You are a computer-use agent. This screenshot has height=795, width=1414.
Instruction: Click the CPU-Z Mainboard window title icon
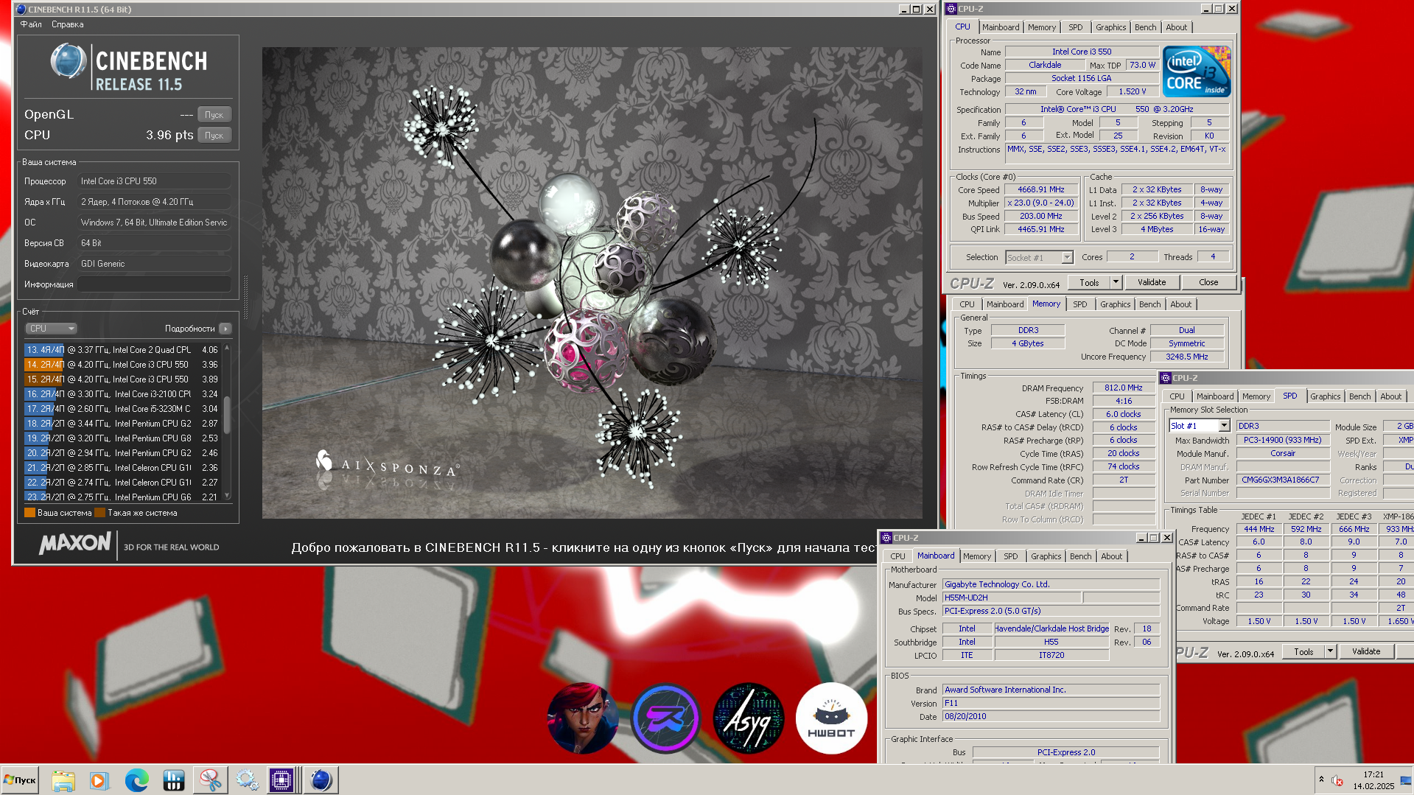(x=886, y=538)
